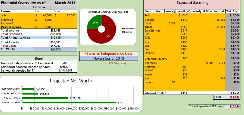Select the Medical annual value $6,000

[221, 20]
